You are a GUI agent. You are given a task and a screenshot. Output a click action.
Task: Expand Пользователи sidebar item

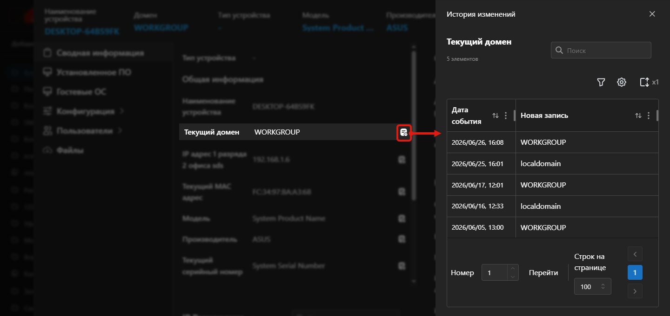(x=102, y=131)
